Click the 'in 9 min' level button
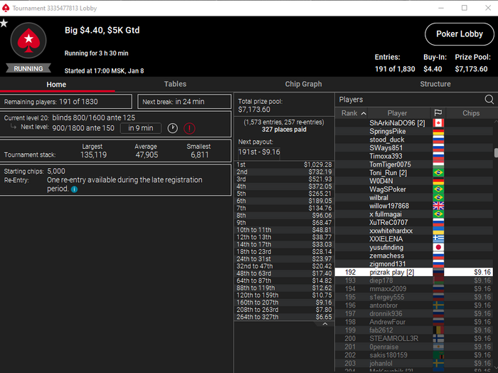 141,128
